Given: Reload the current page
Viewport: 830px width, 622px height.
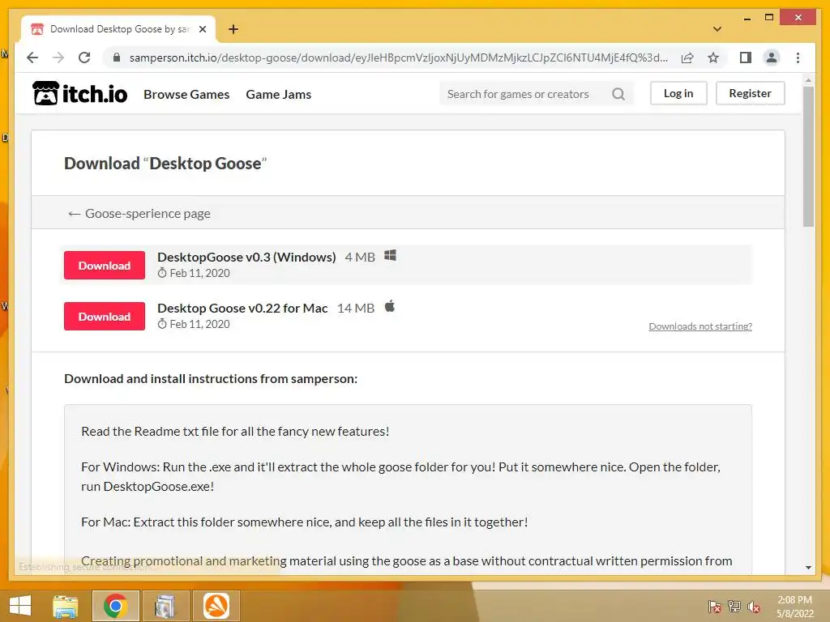Looking at the screenshot, I should [x=84, y=58].
